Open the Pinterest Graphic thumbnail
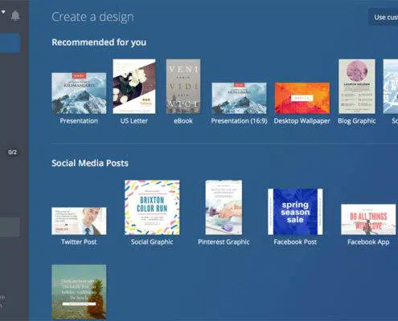Viewport: 398px width, 321px height. [x=224, y=207]
